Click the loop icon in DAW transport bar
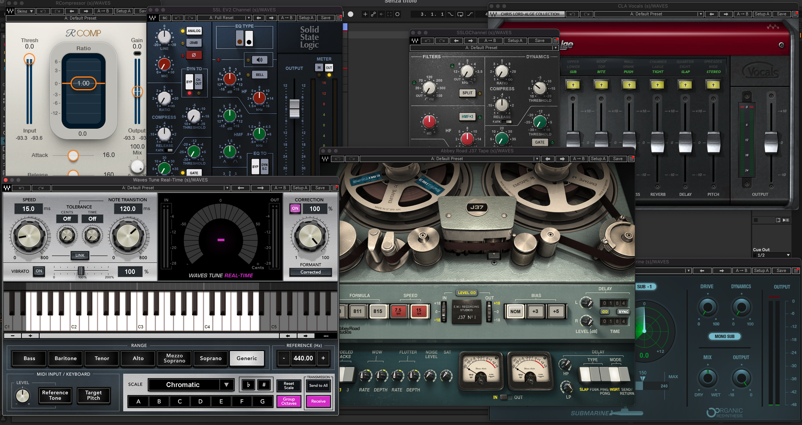 point(460,14)
